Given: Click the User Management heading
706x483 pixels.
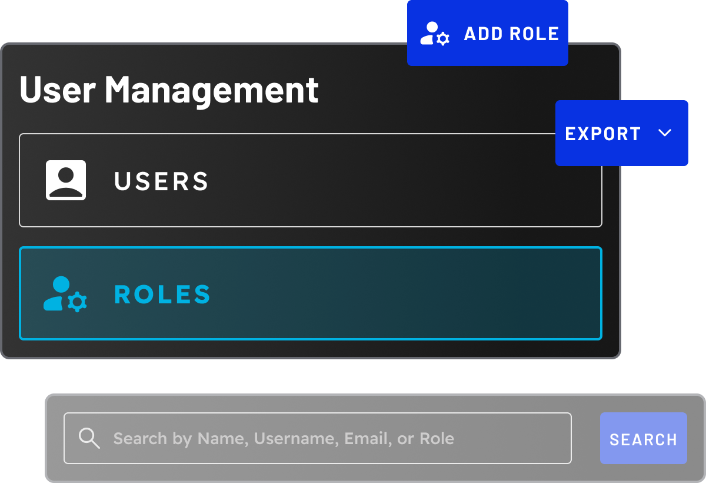Looking at the screenshot, I should coord(169,90).
